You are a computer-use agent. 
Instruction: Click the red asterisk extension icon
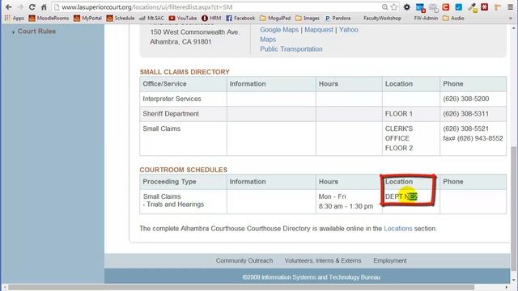click(x=485, y=7)
